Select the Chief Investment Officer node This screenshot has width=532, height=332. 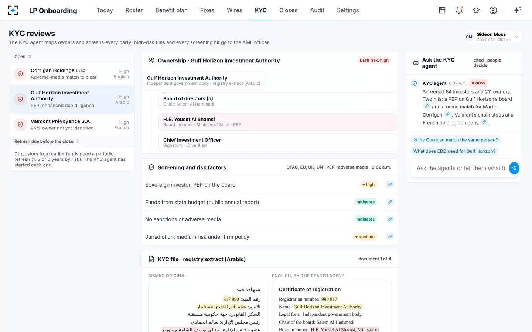[278, 142]
